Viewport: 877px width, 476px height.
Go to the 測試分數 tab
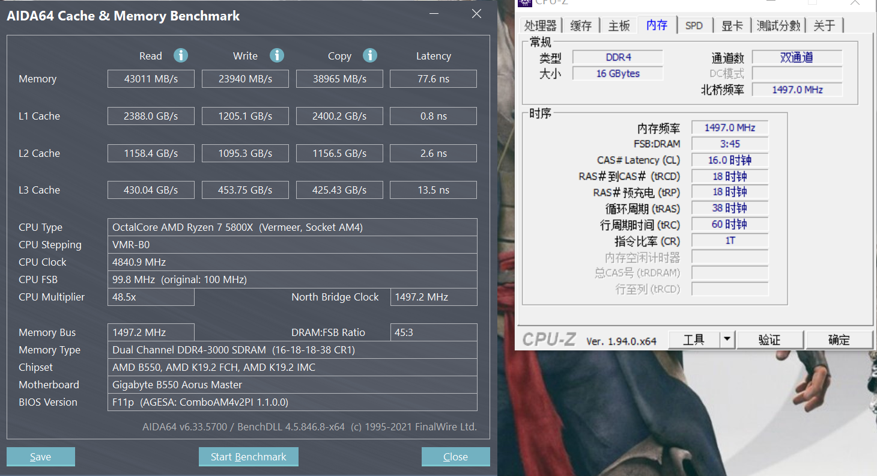778,25
